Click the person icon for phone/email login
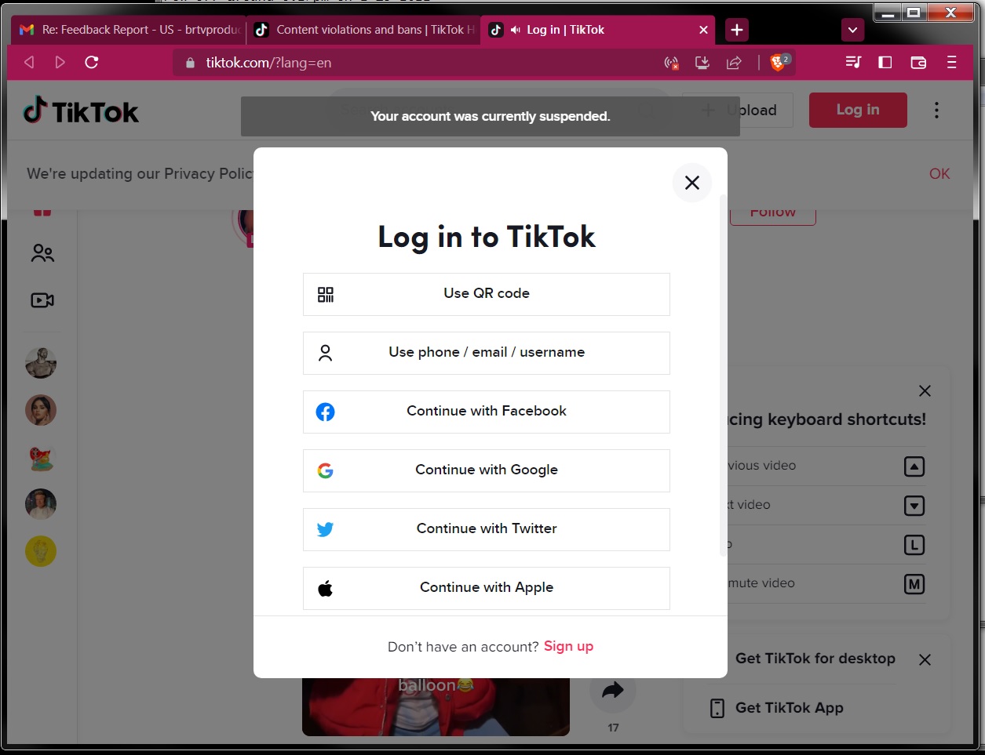Viewport: 985px width, 755px height. pyautogui.click(x=326, y=353)
